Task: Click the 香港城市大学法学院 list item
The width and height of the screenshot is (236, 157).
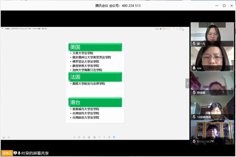Action: (x=86, y=109)
